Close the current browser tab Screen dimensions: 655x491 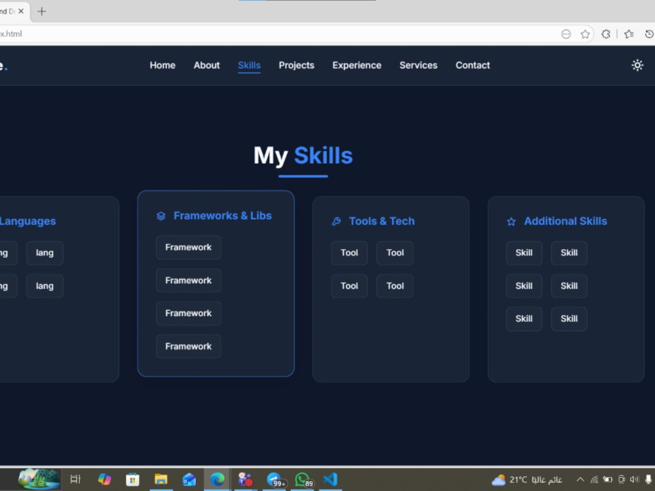pyautogui.click(x=21, y=11)
